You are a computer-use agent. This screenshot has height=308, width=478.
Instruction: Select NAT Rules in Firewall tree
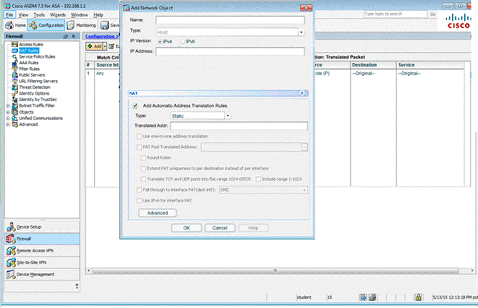[28, 51]
